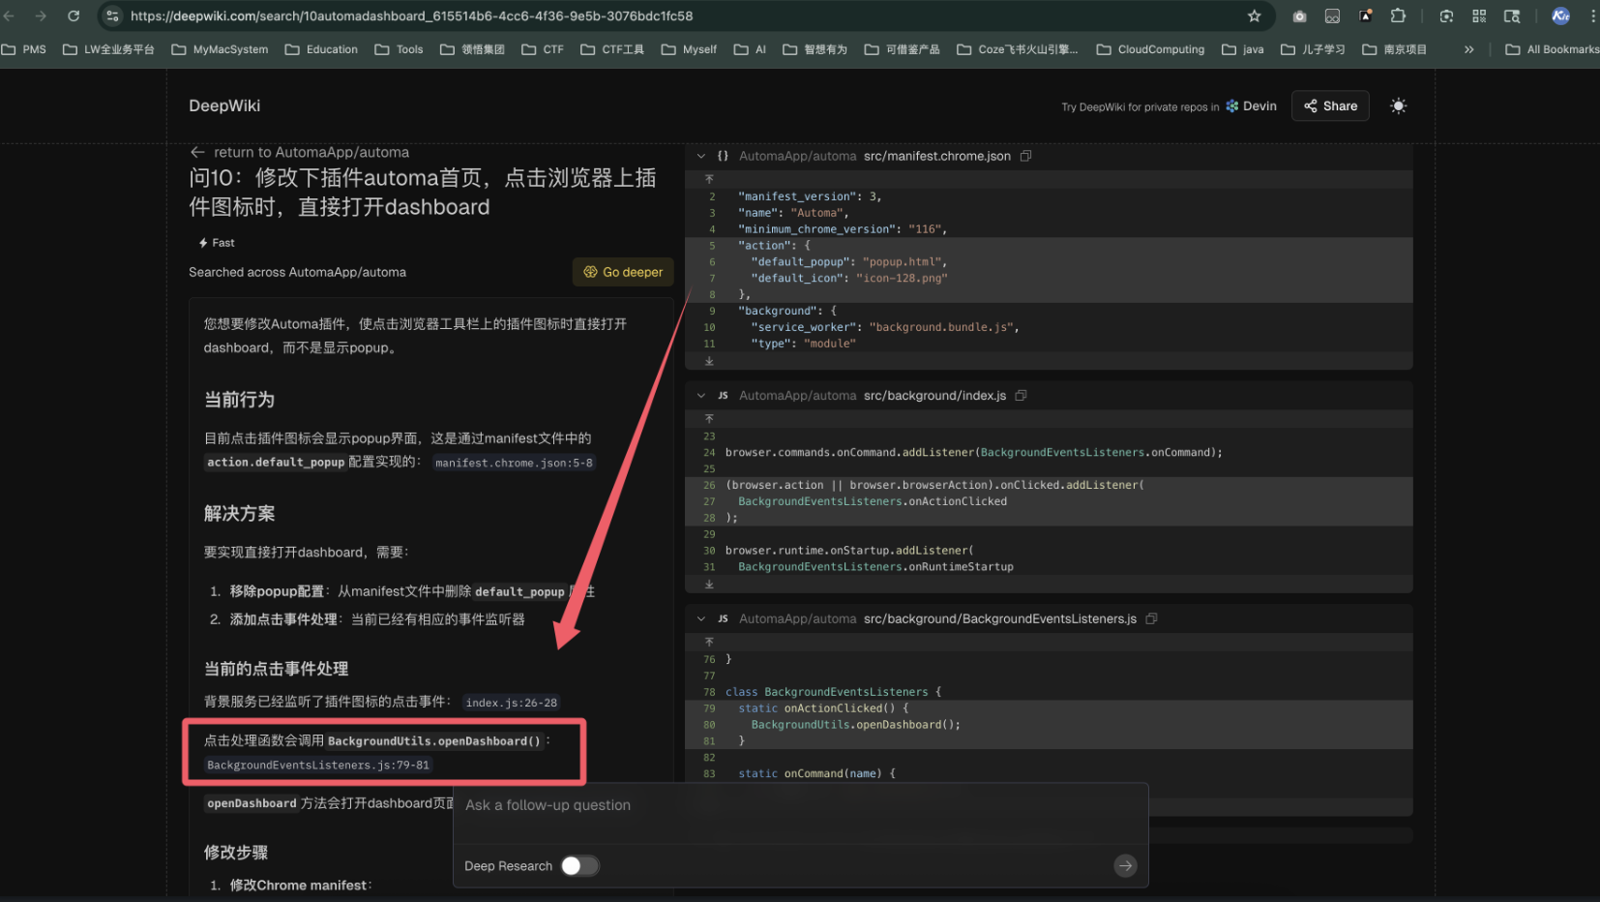This screenshot has height=902, width=1600.
Task: Copy path of manifest.chrome.json file
Action: (1026, 156)
